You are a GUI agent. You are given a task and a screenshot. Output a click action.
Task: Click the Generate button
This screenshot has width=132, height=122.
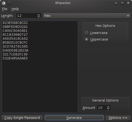[x=74, y=118]
